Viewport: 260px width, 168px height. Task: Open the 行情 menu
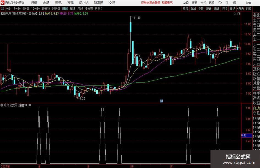(x=34, y=3)
